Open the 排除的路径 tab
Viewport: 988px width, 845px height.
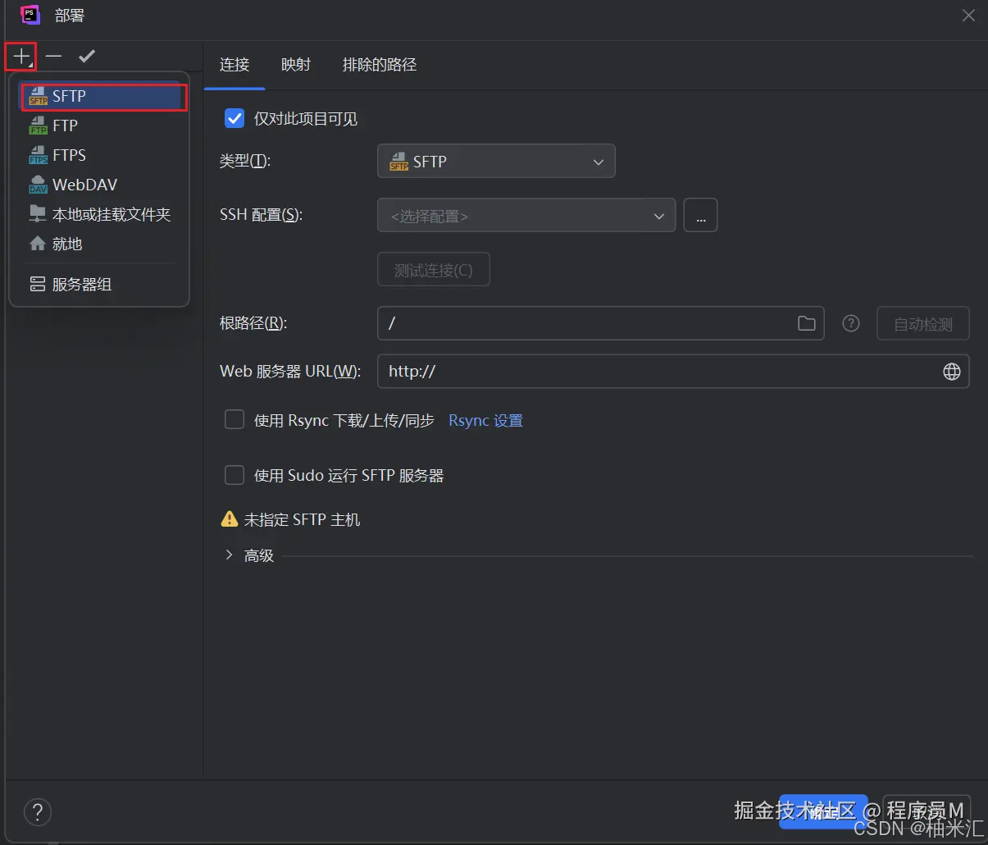[380, 65]
